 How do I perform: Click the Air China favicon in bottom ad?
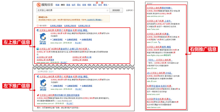(38, 95)
